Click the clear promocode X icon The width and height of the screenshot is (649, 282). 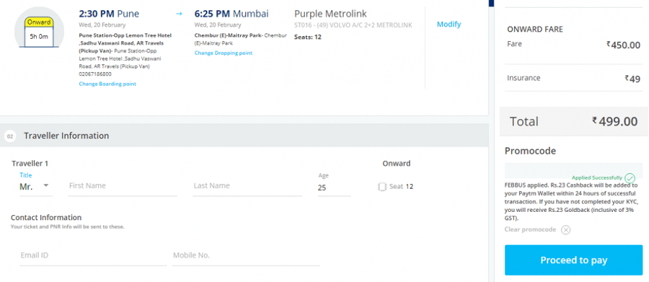coord(566,230)
